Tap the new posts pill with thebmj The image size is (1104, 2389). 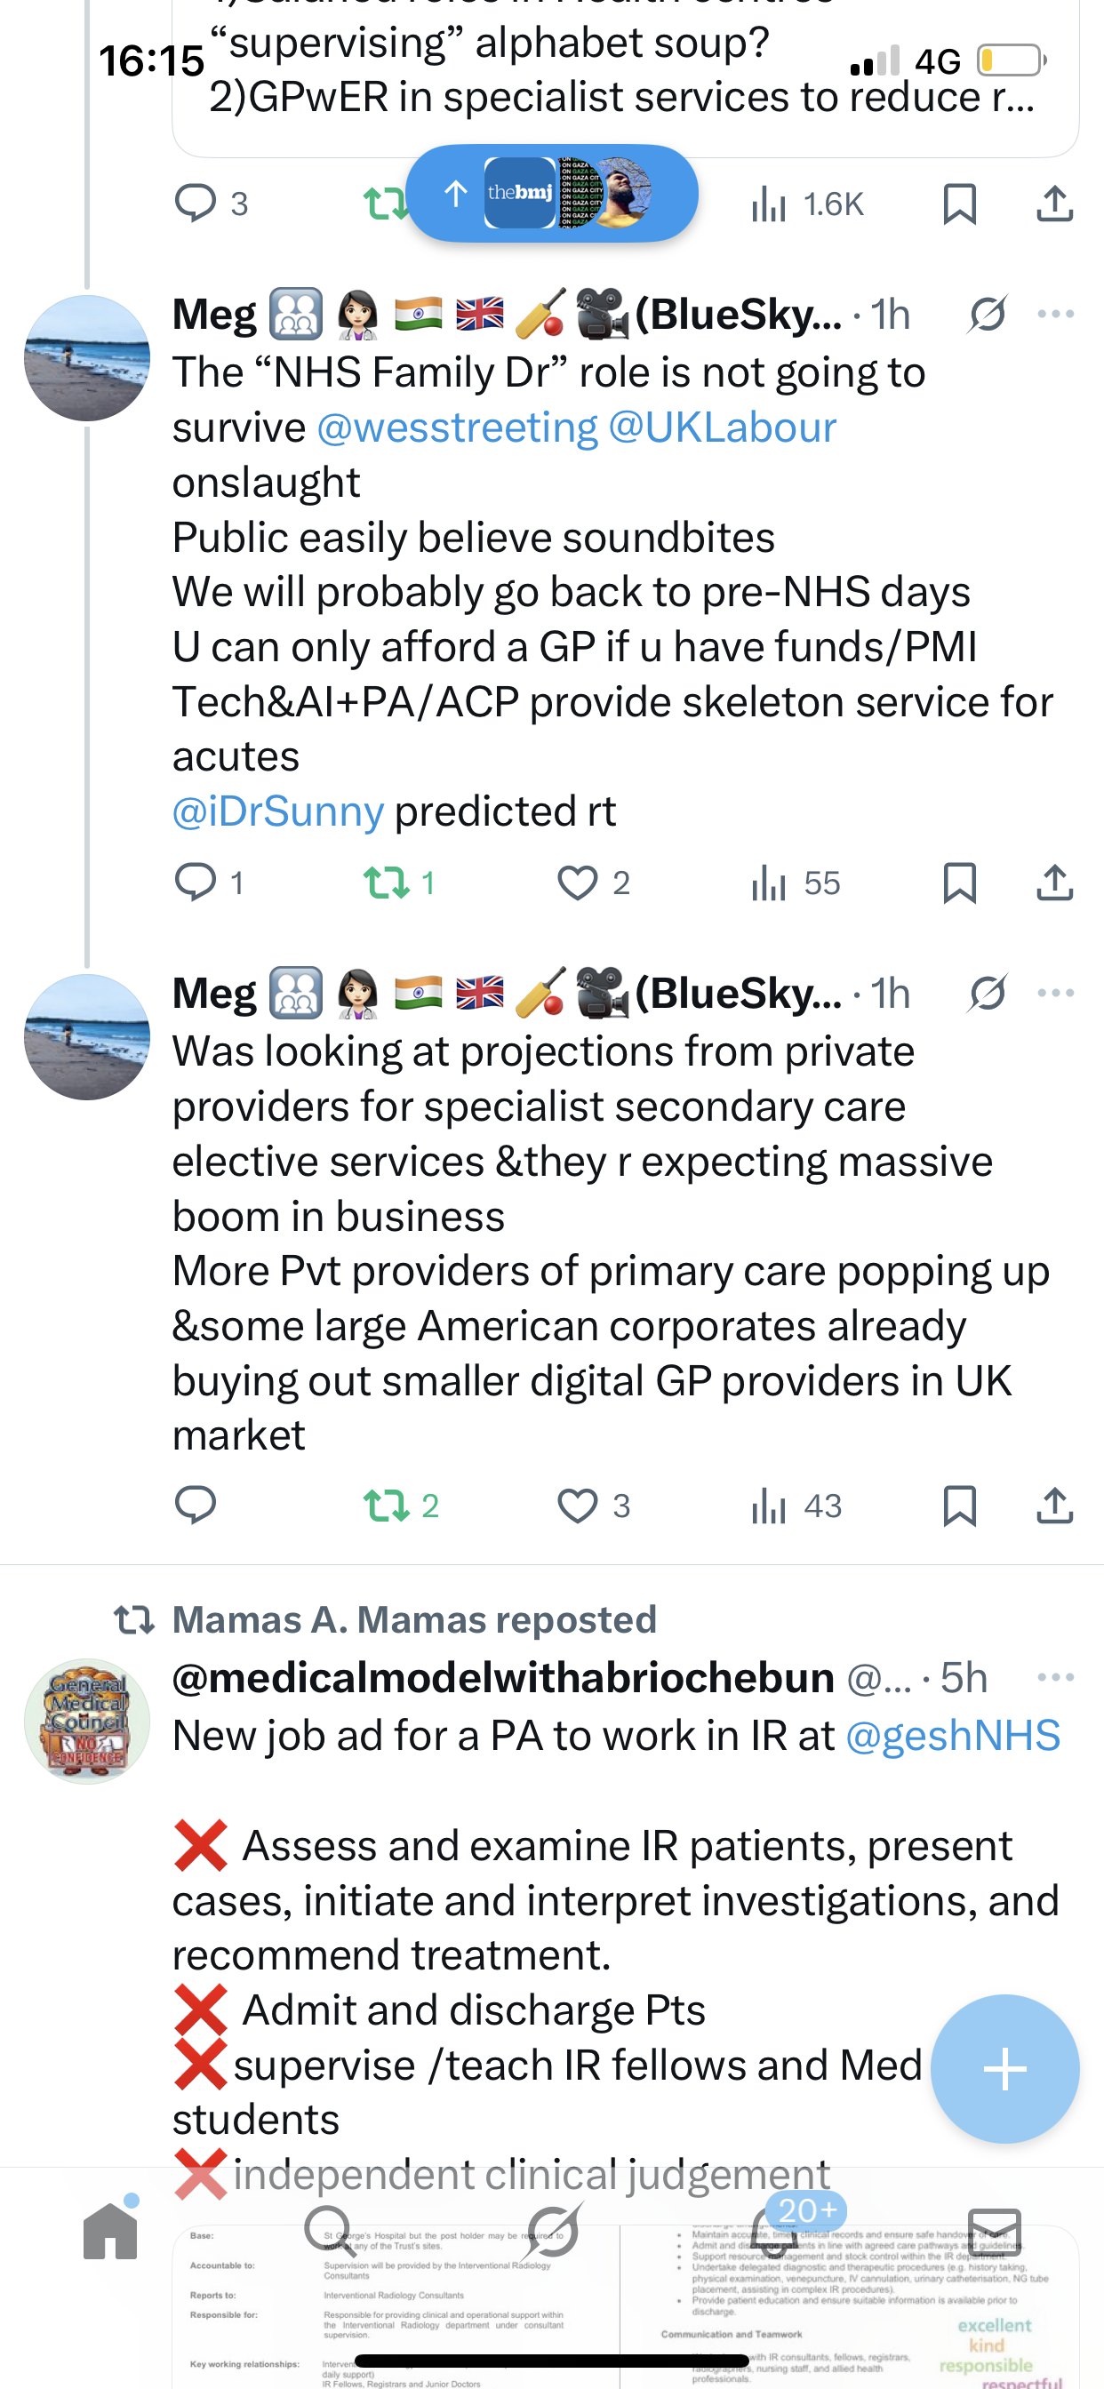click(x=552, y=193)
